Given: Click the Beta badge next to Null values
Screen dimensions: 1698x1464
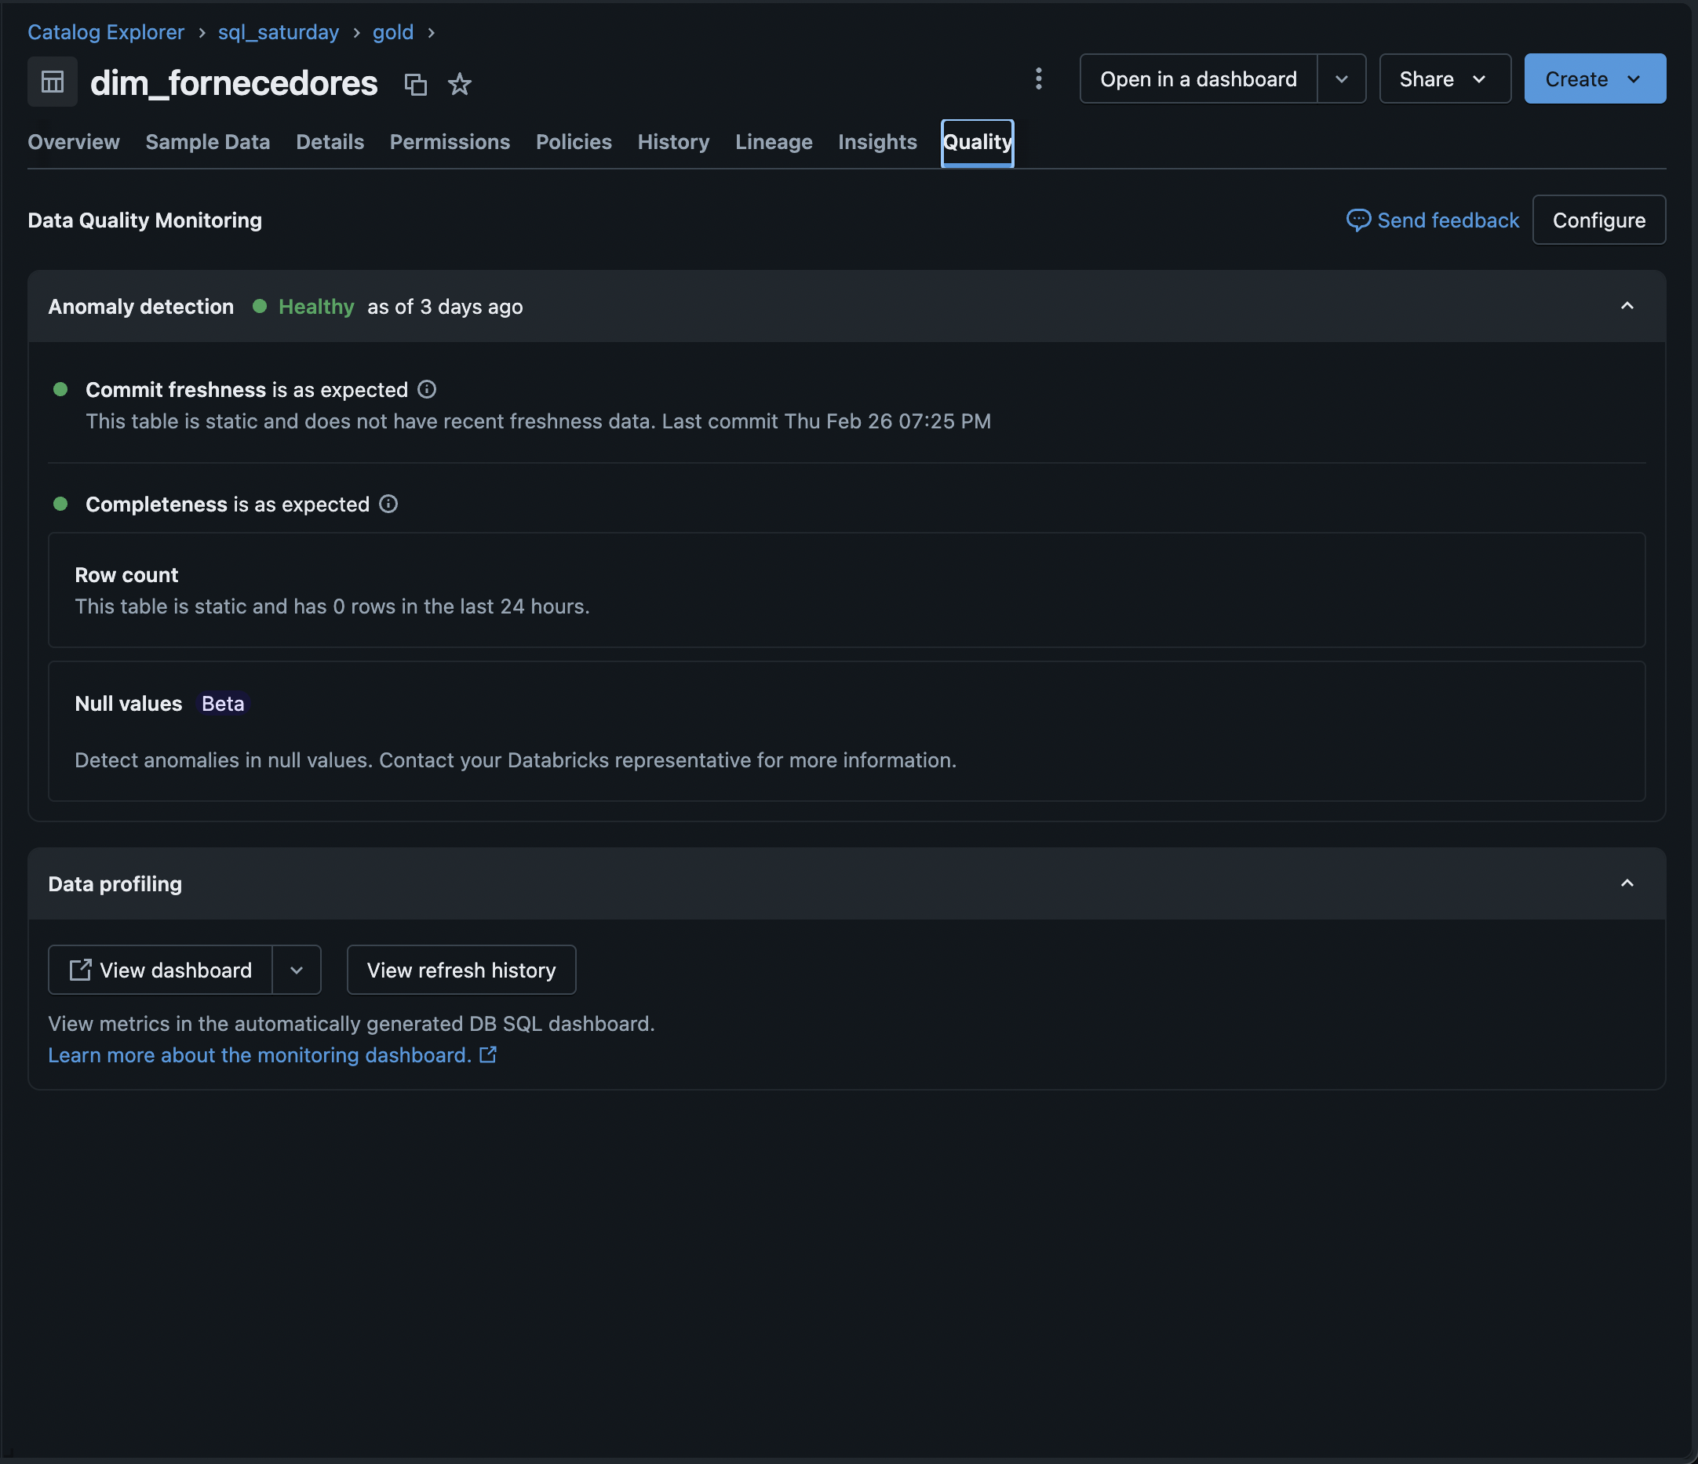Looking at the screenshot, I should [223, 704].
